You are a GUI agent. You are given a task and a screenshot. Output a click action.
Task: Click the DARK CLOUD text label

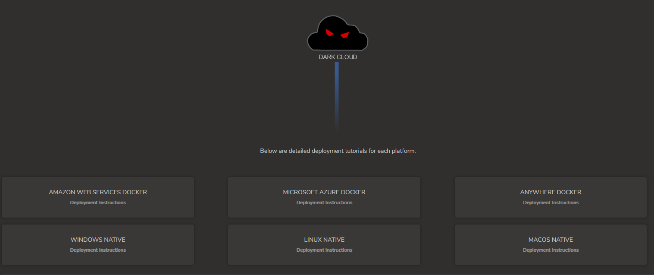(x=338, y=57)
